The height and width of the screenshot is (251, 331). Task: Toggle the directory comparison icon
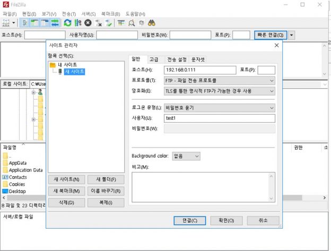(132, 23)
